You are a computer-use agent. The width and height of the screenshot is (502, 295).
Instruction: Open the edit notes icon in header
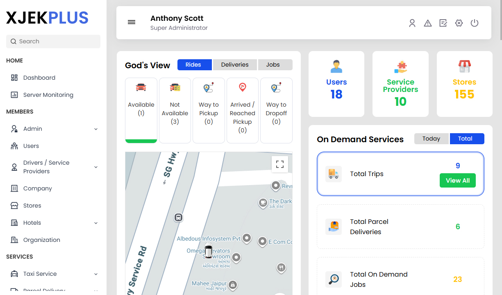tap(443, 23)
